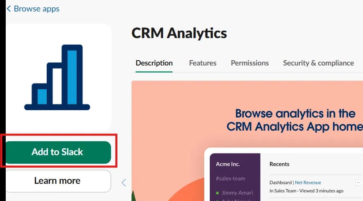Click the Browse analytics promo banner image
Image resolution: width=363 pixels, height=201 pixels.
click(x=247, y=141)
